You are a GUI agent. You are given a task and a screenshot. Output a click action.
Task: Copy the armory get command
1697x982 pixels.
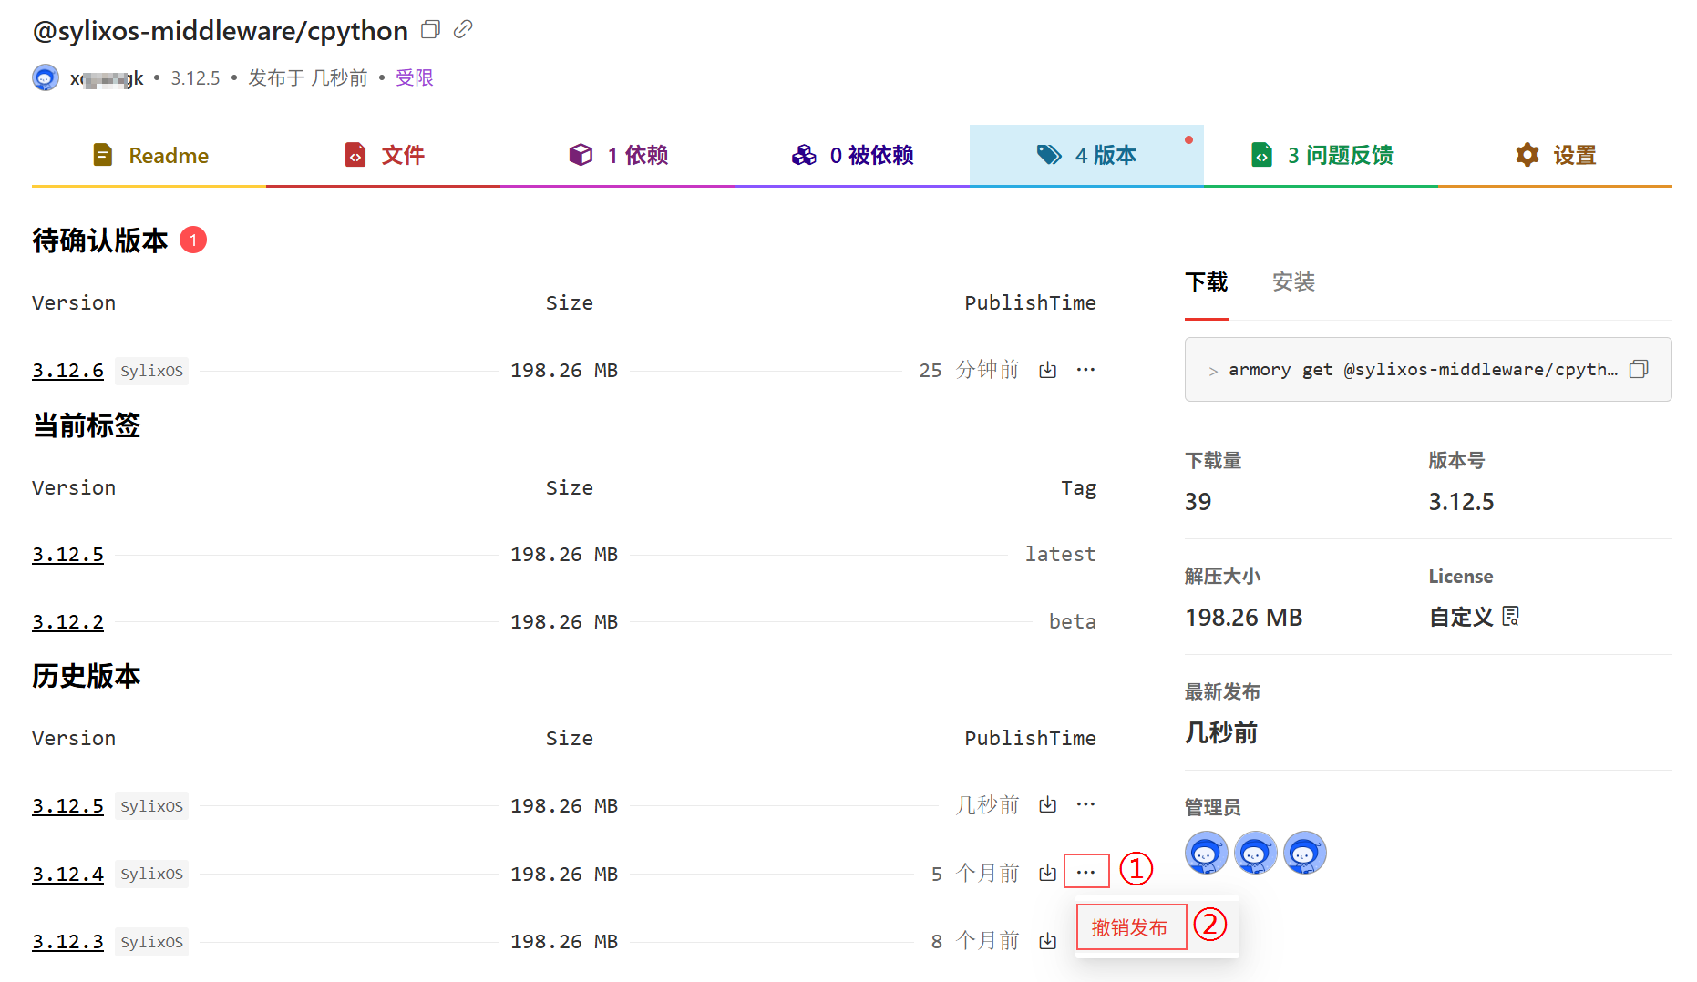point(1639,369)
